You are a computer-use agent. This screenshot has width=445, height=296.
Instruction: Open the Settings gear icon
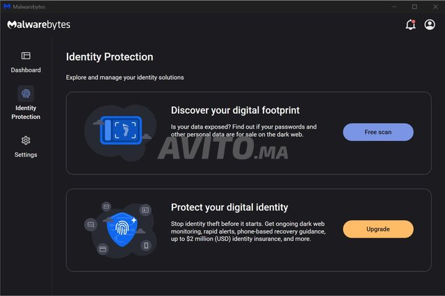click(26, 140)
